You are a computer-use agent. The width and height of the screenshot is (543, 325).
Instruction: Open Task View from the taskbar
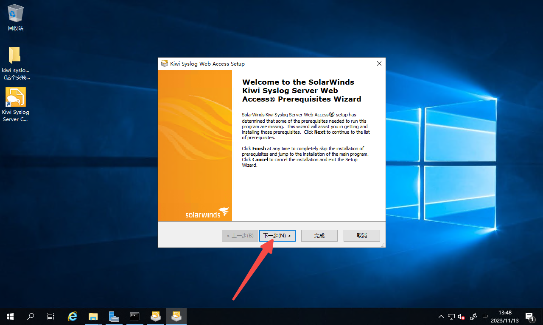tap(51, 316)
